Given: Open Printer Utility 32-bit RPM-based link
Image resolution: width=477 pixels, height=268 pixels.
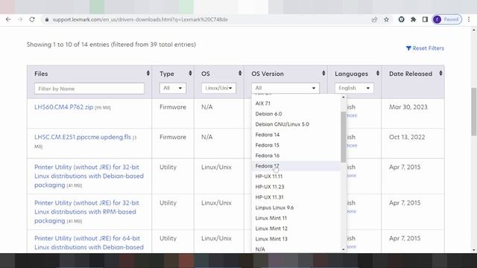Looking at the screenshot, I should [86, 211].
